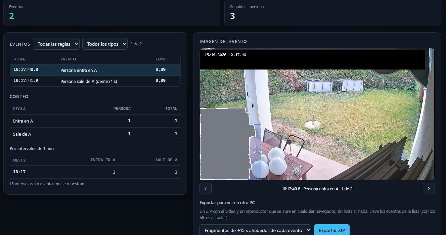Click the PERSONA column header
Viewport: 446px width, 235px height.
(x=122, y=109)
